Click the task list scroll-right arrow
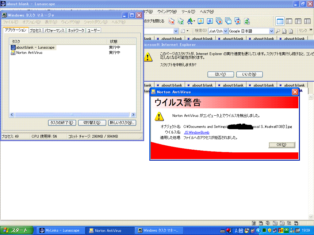The width and height of the screenshot is (314, 235). click(133, 114)
